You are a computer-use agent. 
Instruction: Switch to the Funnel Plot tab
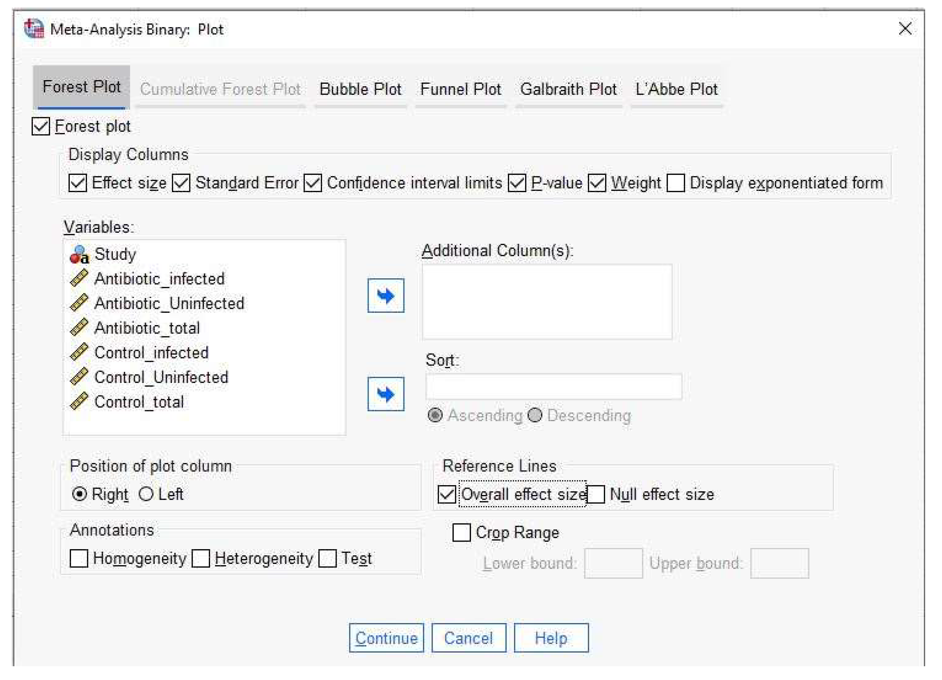460,89
